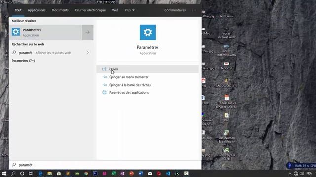
Task: Open PowerPoint from the taskbar
Action: pyautogui.click(x=132, y=173)
